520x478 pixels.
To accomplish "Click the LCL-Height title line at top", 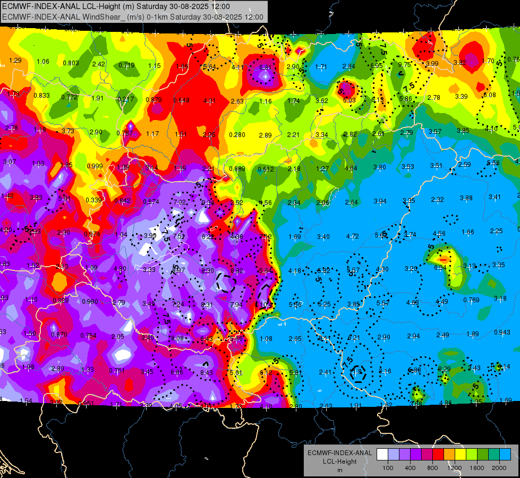I will [116, 6].
